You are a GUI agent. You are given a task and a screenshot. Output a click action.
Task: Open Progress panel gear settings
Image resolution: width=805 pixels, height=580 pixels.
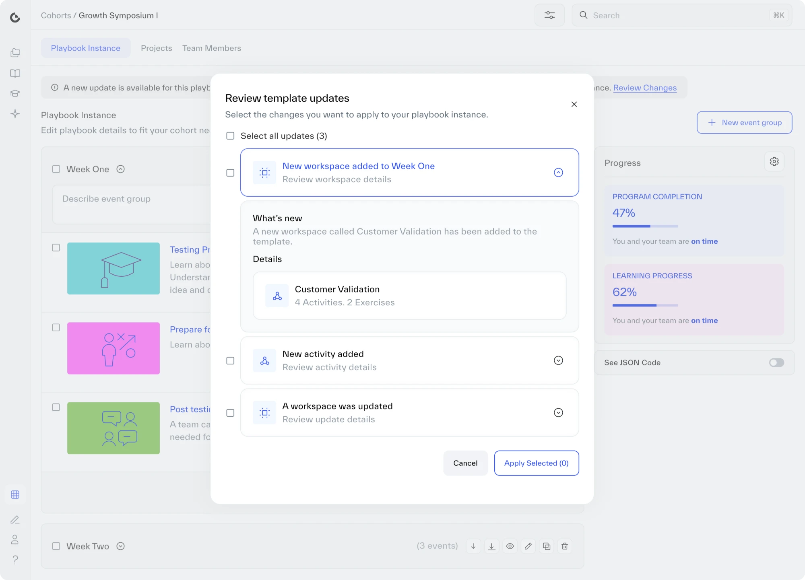pyautogui.click(x=774, y=162)
